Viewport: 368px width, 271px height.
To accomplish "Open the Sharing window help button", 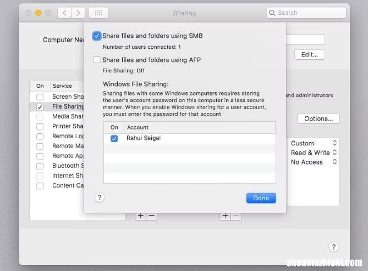I will tap(333, 247).
